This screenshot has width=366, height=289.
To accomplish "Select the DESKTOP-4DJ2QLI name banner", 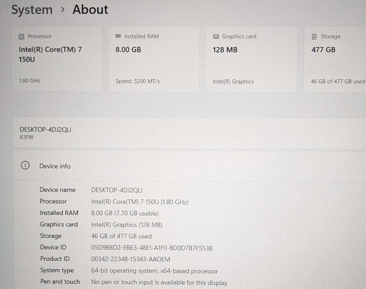I will pos(189,133).
